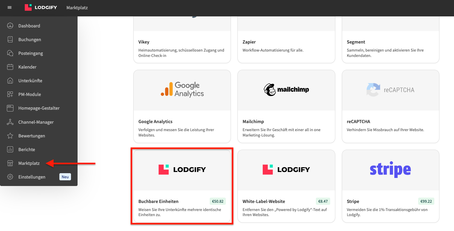Viewport: 454px width, 231px height.
Task: Open Dashboard gauge icon in sidebar
Action: (x=10, y=26)
